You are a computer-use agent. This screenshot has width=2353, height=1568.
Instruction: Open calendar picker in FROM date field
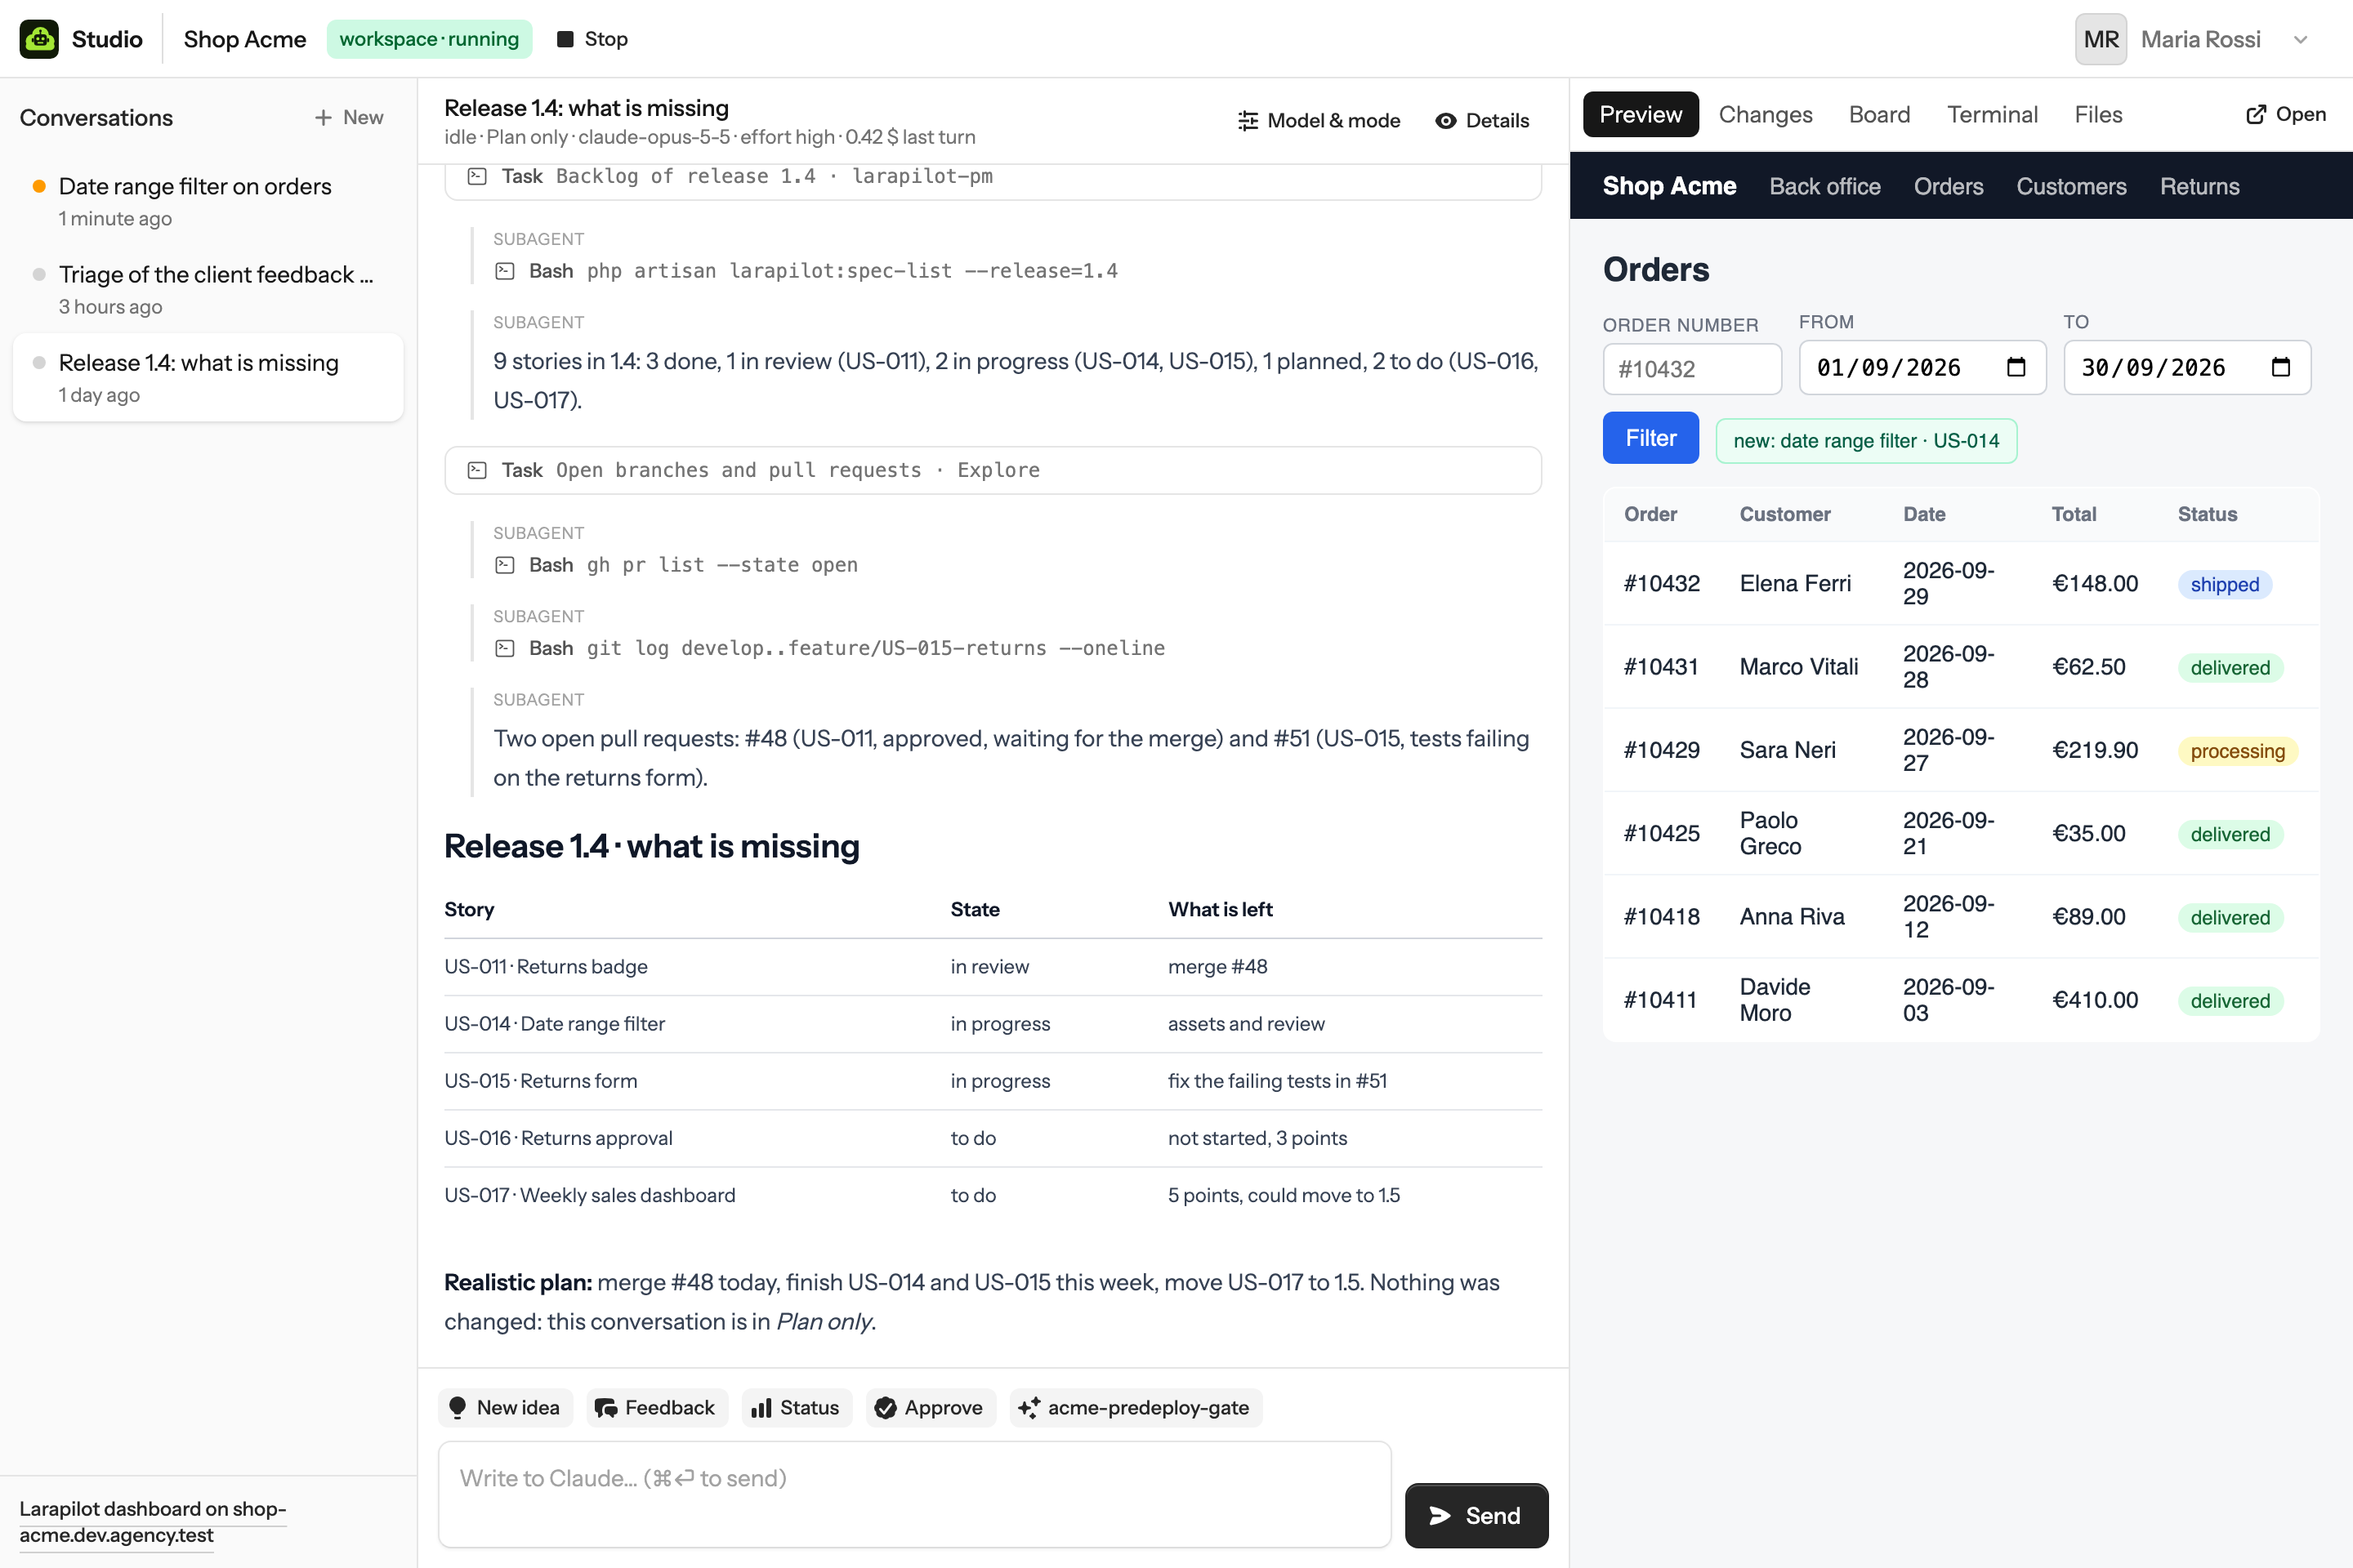[2016, 367]
